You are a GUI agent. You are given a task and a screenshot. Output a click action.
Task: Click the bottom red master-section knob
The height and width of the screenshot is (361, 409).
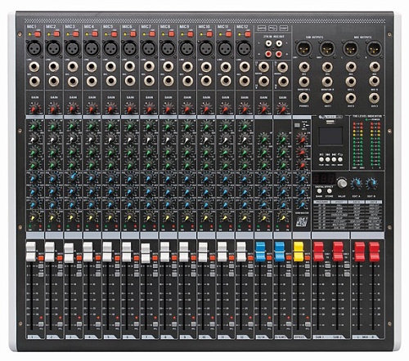click(x=303, y=164)
